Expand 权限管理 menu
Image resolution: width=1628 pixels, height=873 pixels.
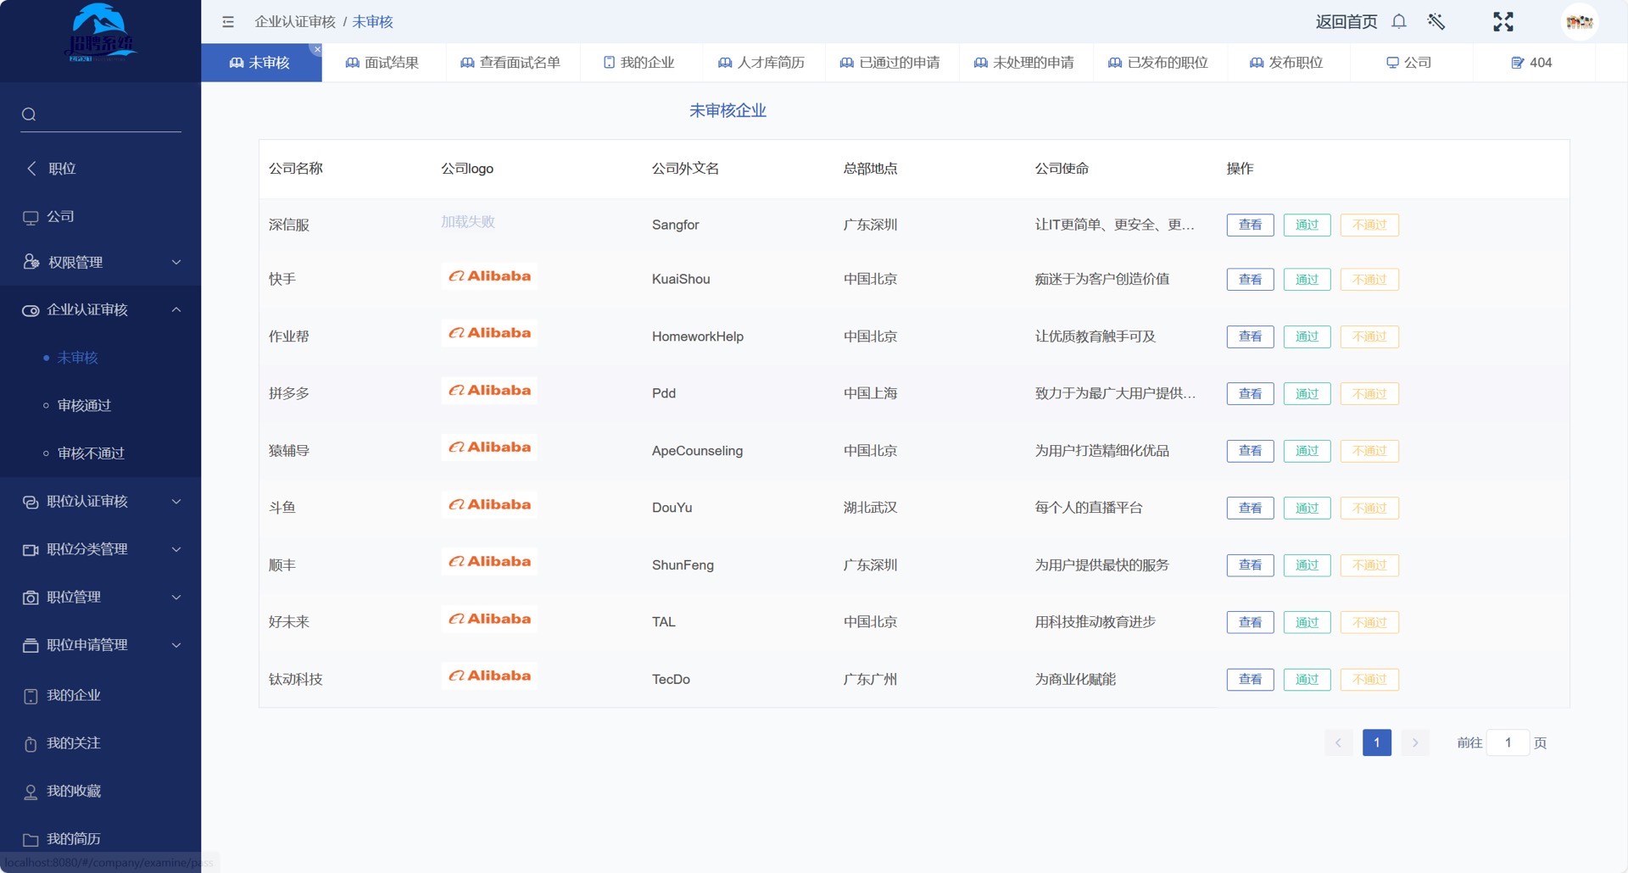click(x=100, y=262)
